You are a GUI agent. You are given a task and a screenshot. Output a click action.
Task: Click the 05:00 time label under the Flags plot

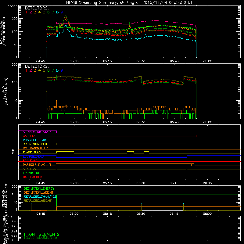pyautogui.click(x=74, y=183)
